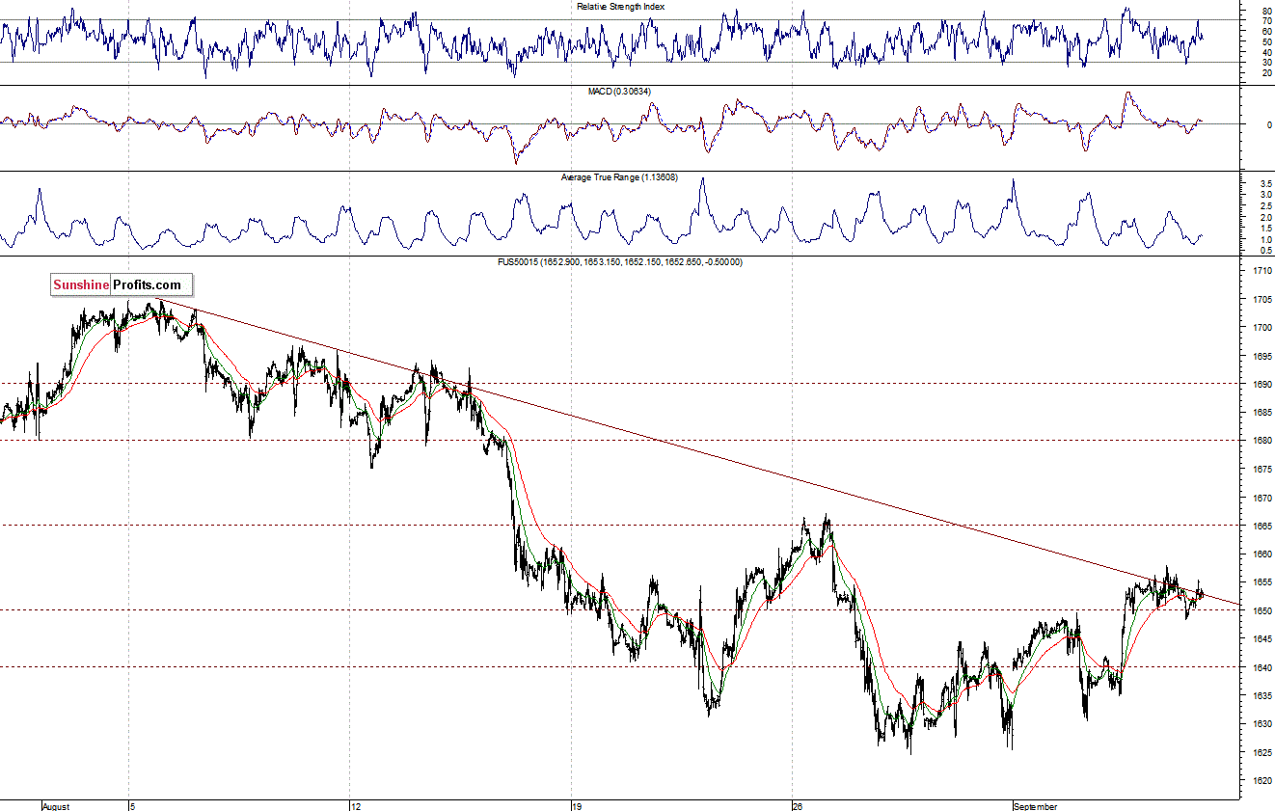Select the date axis label 19
The height and width of the screenshot is (811, 1275).
pos(577,805)
